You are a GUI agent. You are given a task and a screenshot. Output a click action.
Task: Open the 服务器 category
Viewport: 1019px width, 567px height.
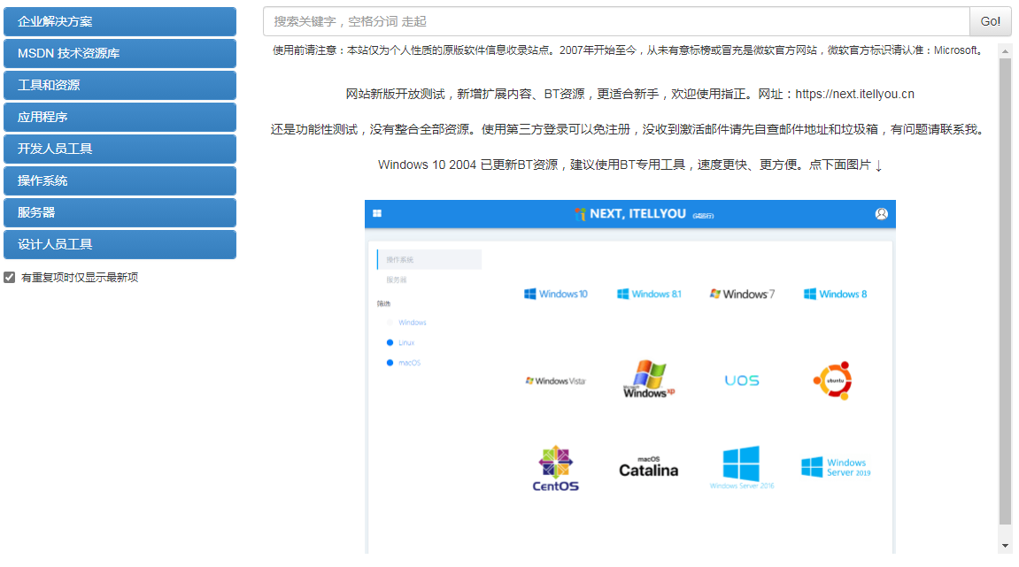click(x=120, y=212)
